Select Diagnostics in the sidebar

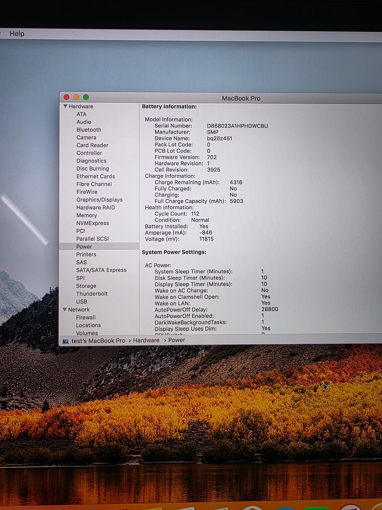91,161
